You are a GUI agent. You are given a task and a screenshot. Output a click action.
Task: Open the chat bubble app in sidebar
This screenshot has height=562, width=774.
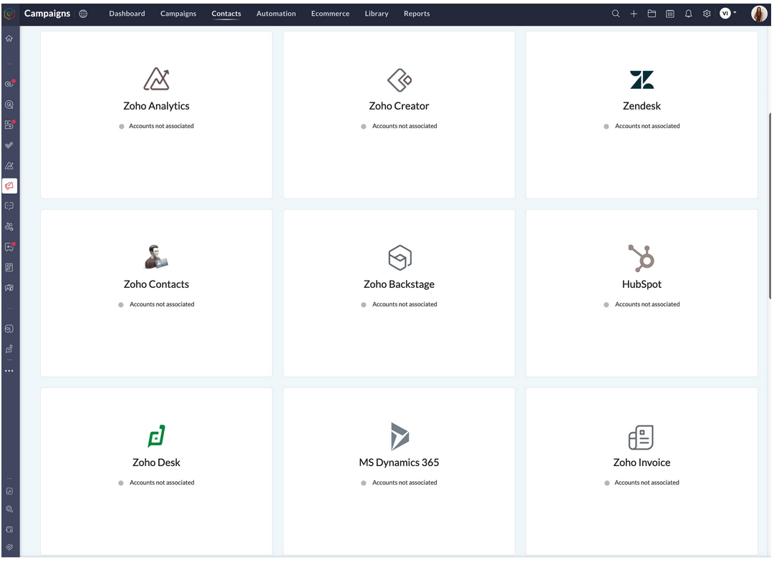pos(9,206)
